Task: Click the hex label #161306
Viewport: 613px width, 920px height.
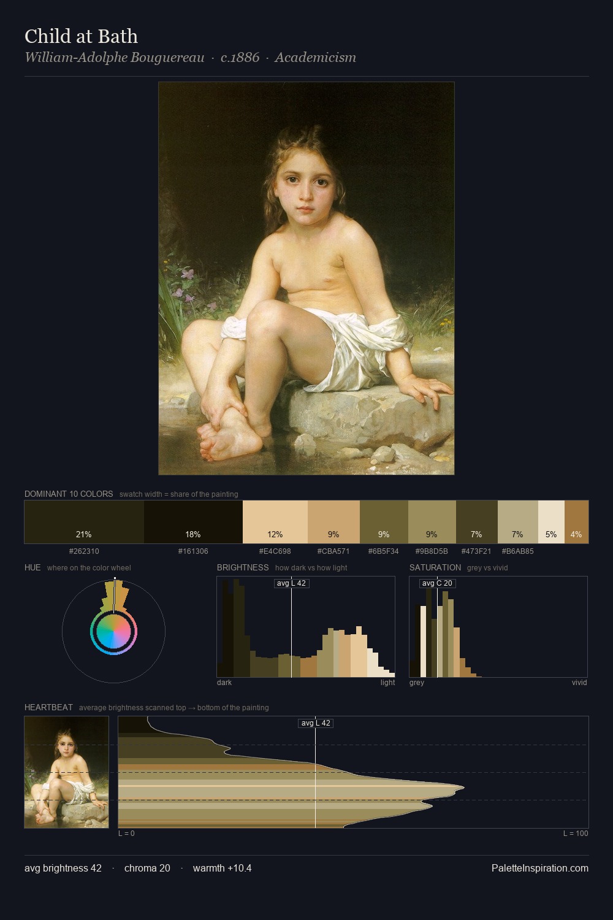Action: click(x=193, y=551)
